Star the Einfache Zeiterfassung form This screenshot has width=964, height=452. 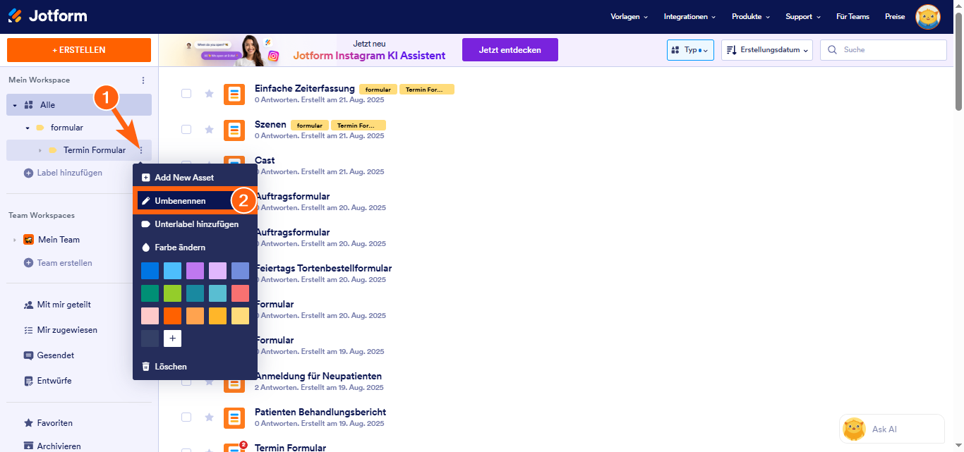pos(209,93)
